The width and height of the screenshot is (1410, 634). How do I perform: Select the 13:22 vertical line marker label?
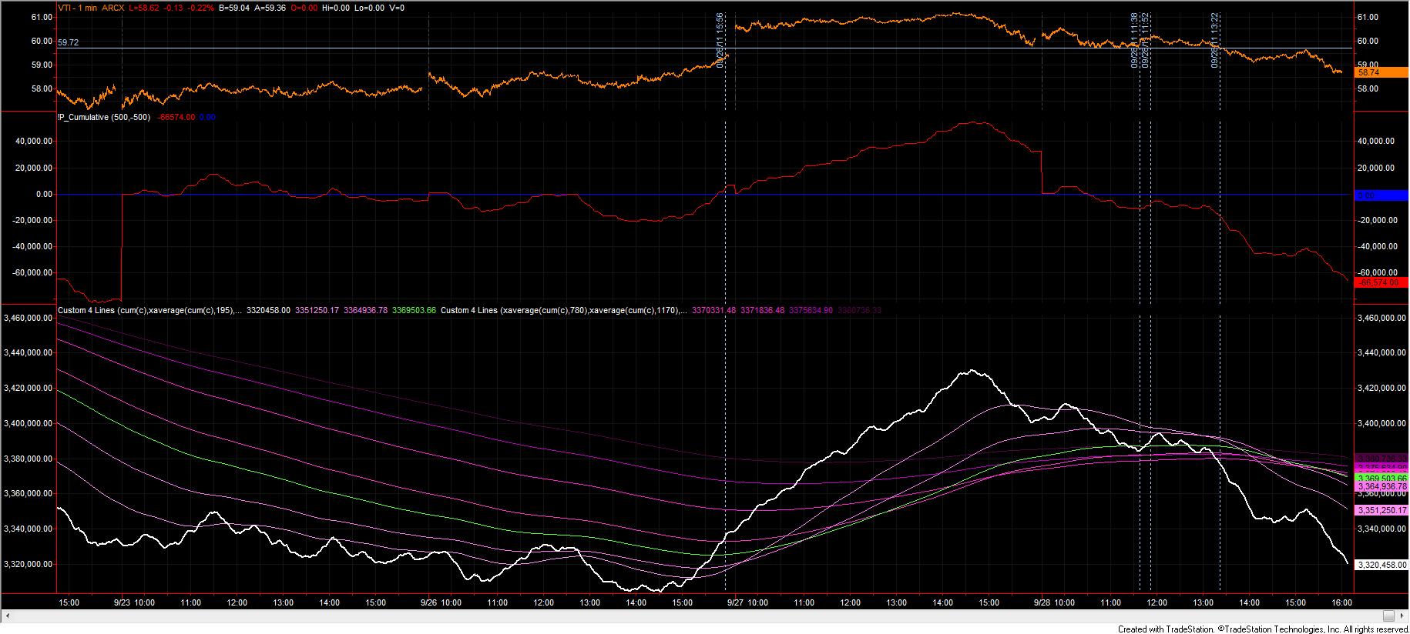tap(1215, 40)
